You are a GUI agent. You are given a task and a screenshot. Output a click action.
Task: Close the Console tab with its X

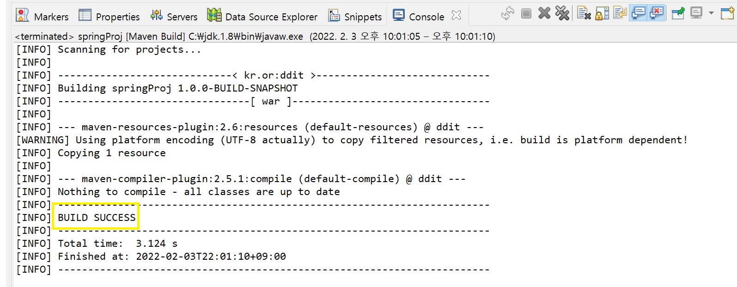(x=456, y=15)
